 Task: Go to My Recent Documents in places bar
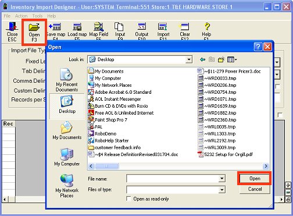(x=67, y=80)
